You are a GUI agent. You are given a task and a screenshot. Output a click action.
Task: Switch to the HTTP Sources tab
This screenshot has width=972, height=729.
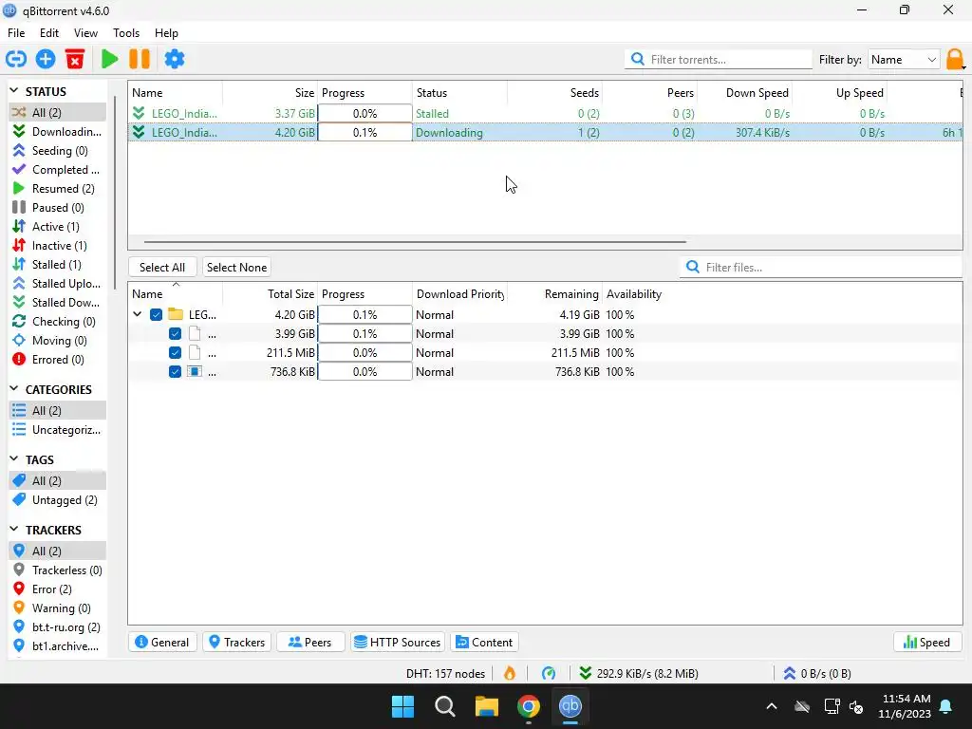click(398, 643)
